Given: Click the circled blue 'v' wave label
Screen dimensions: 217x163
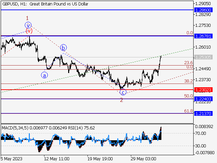Looking at the screenshot, I should (x=28, y=25).
